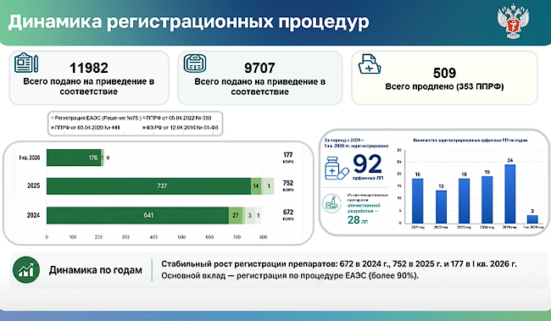Click the 2024 row label of green chart
551x321 pixels.
tap(33, 215)
